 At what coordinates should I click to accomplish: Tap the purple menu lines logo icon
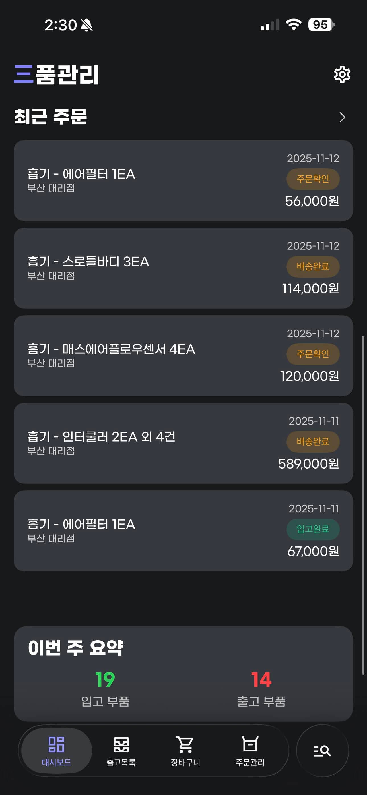24,74
